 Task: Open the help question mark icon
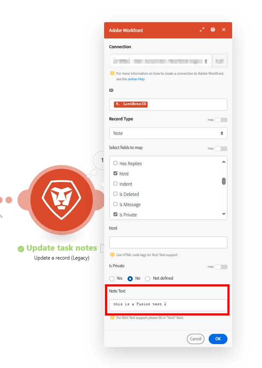[x=213, y=29]
